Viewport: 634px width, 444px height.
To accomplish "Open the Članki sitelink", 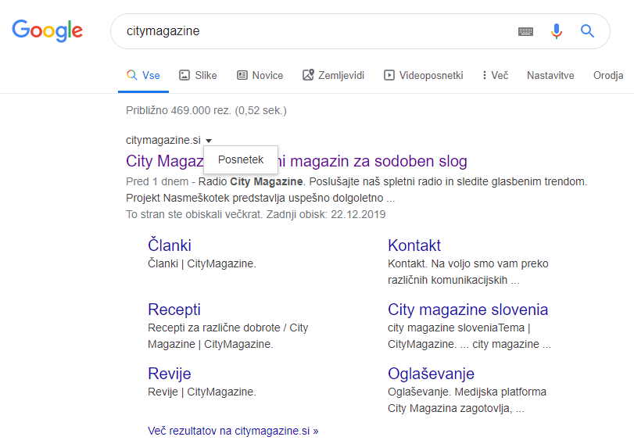I will click(170, 245).
